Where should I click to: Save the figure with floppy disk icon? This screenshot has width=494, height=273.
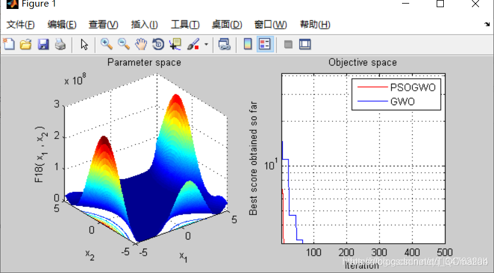[43, 44]
